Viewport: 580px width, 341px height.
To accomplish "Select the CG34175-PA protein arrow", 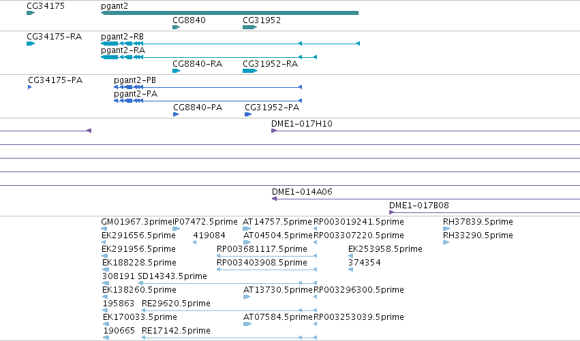I will click(30, 87).
